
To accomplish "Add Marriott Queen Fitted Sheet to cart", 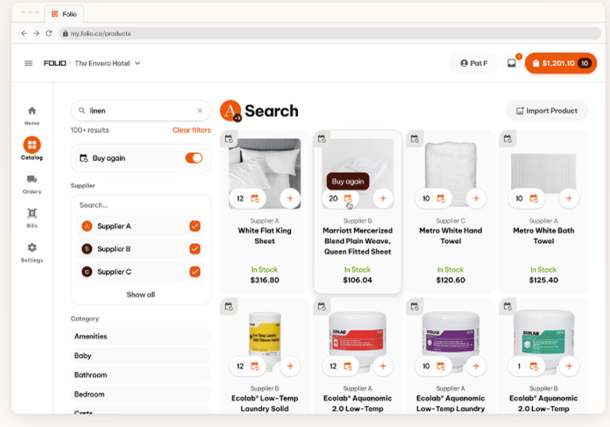I will [x=383, y=199].
